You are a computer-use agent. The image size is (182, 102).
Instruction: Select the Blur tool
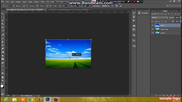3,56
